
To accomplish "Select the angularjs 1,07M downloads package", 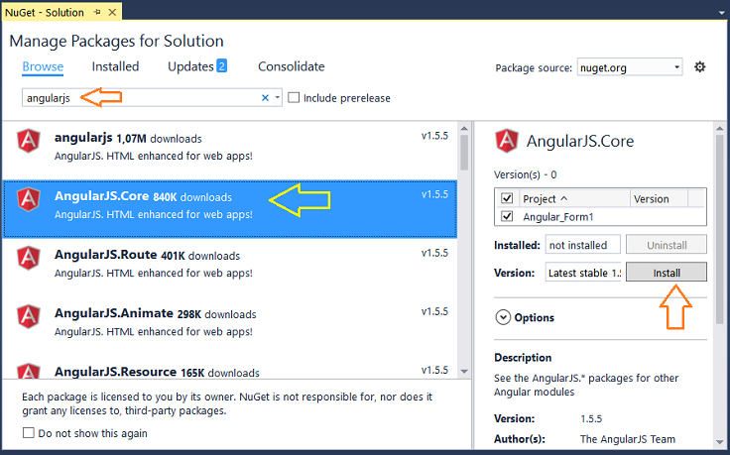I will click(229, 151).
